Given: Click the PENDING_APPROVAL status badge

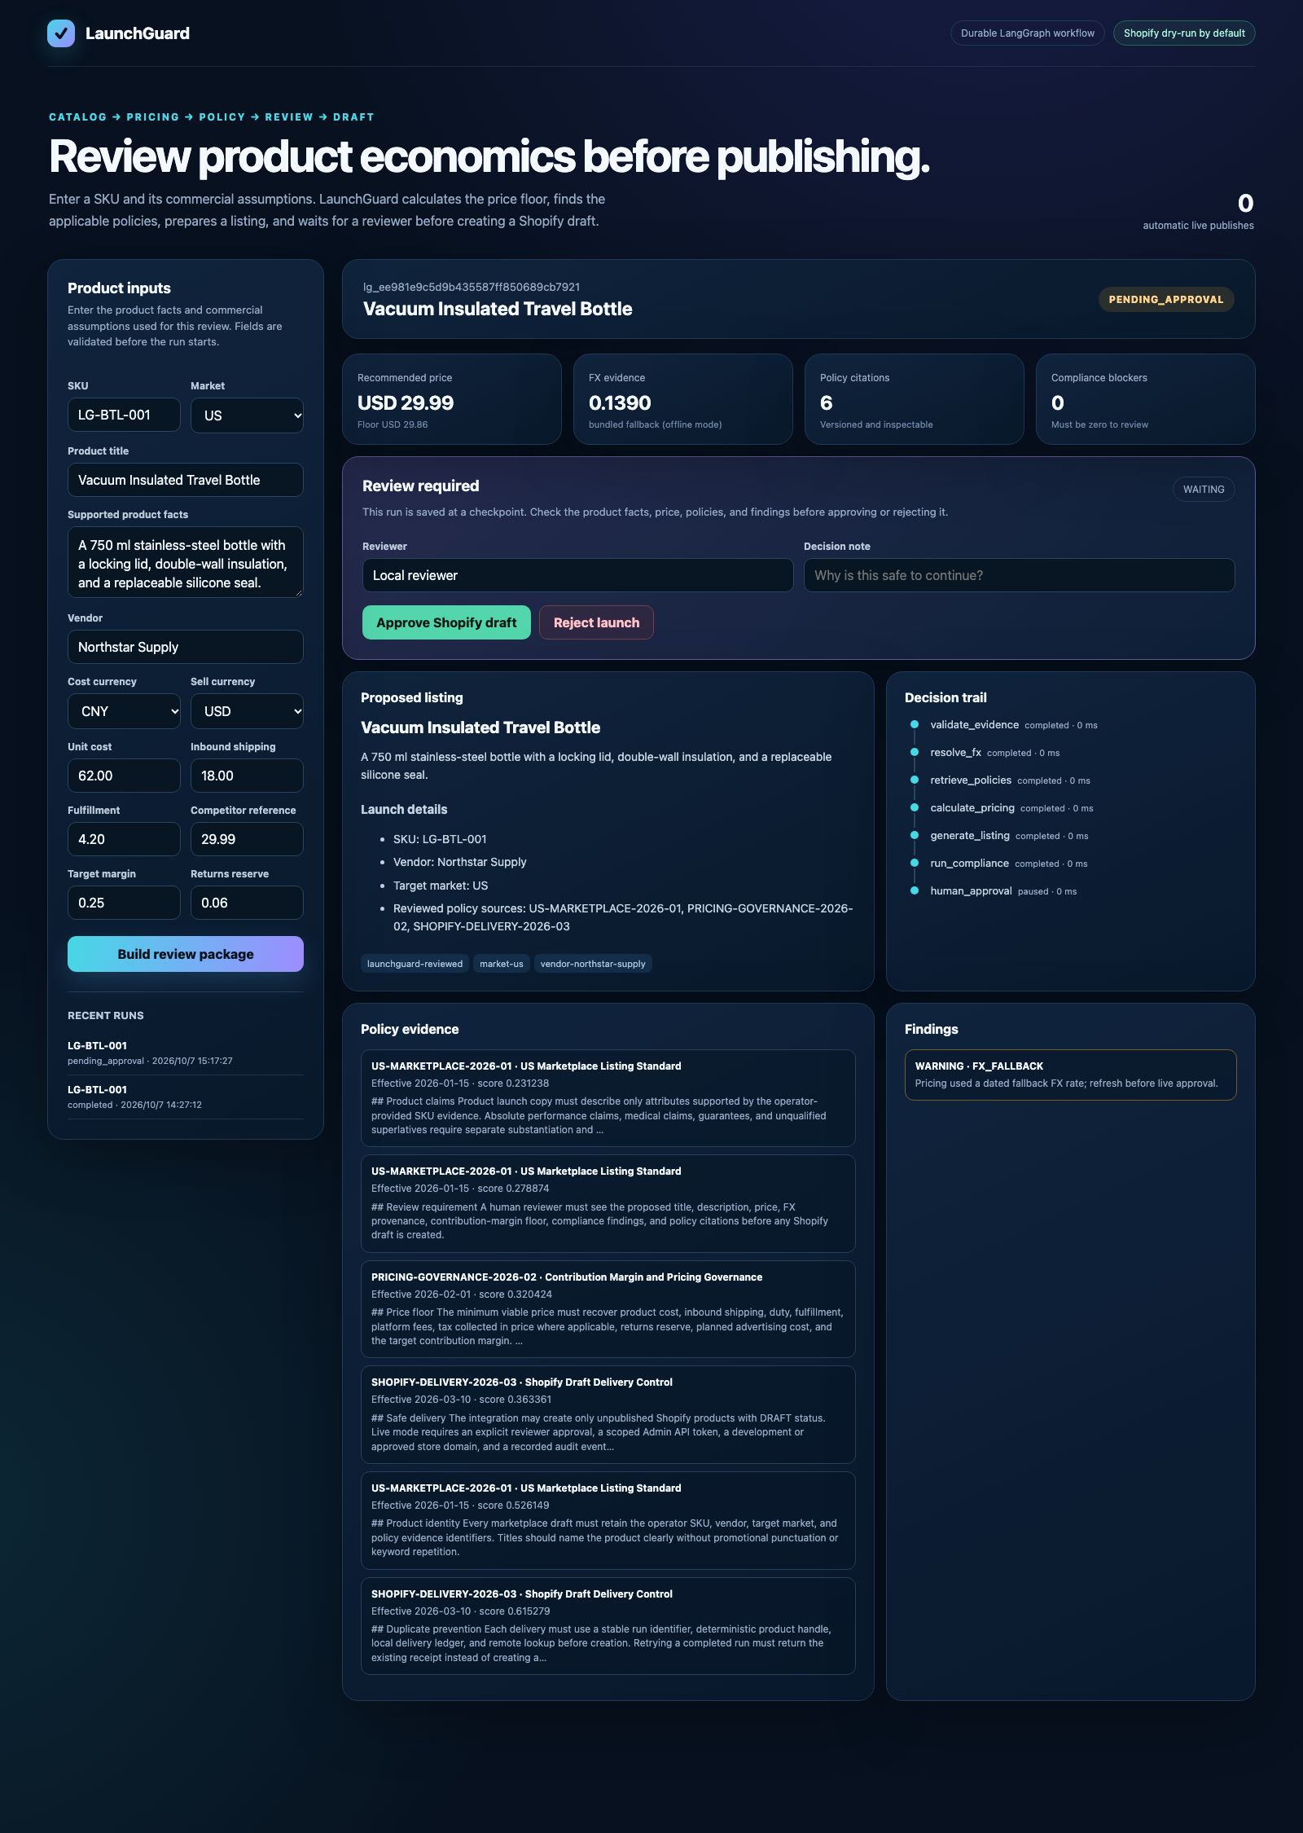Looking at the screenshot, I should 1165,299.
